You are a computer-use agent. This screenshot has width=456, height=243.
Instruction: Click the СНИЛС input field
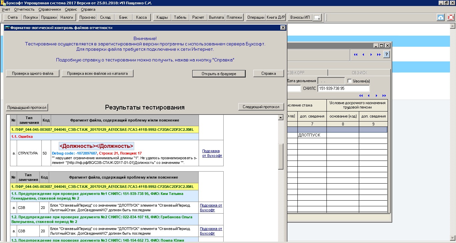click(x=343, y=88)
